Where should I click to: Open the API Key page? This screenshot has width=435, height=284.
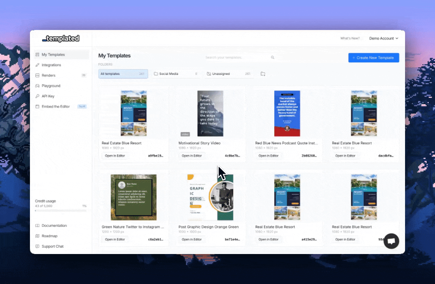pyautogui.click(x=48, y=96)
